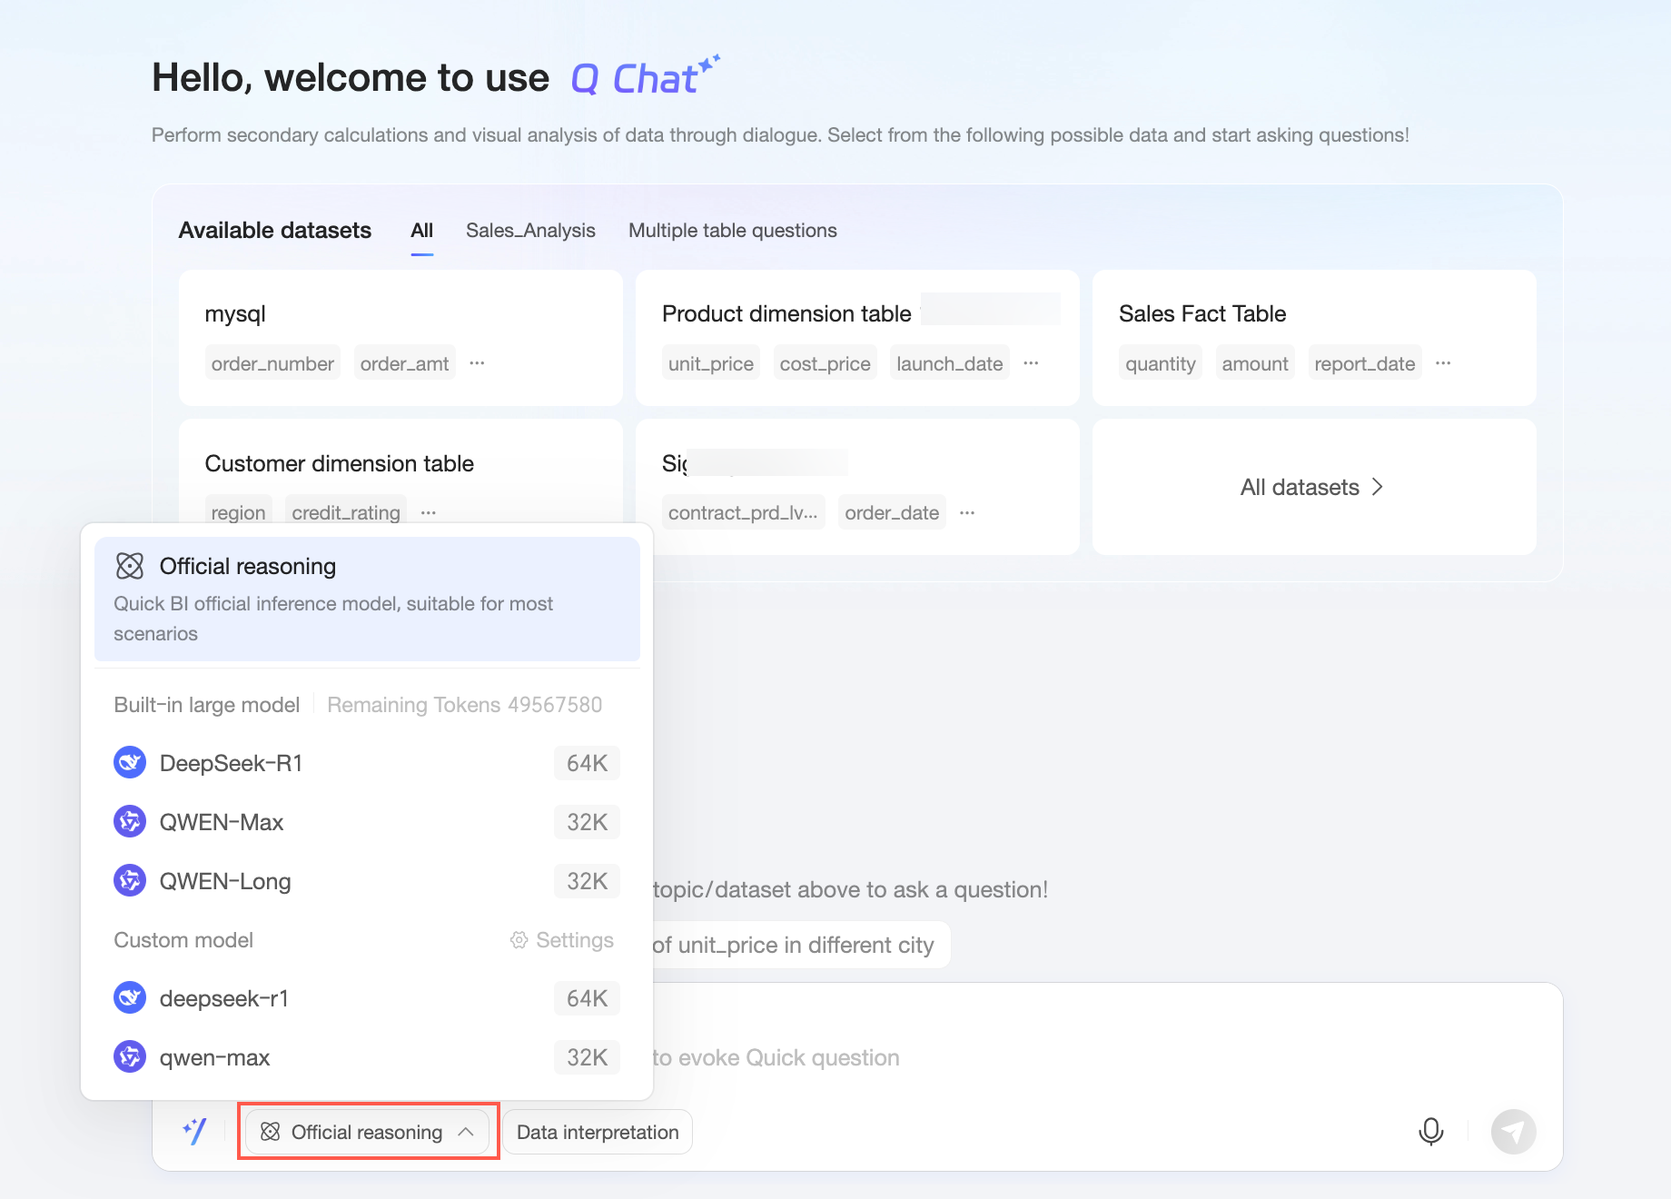The height and width of the screenshot is (1199, 1671).
Task: Show more fields of mysql dataset
Action: (x=477, y=363)
